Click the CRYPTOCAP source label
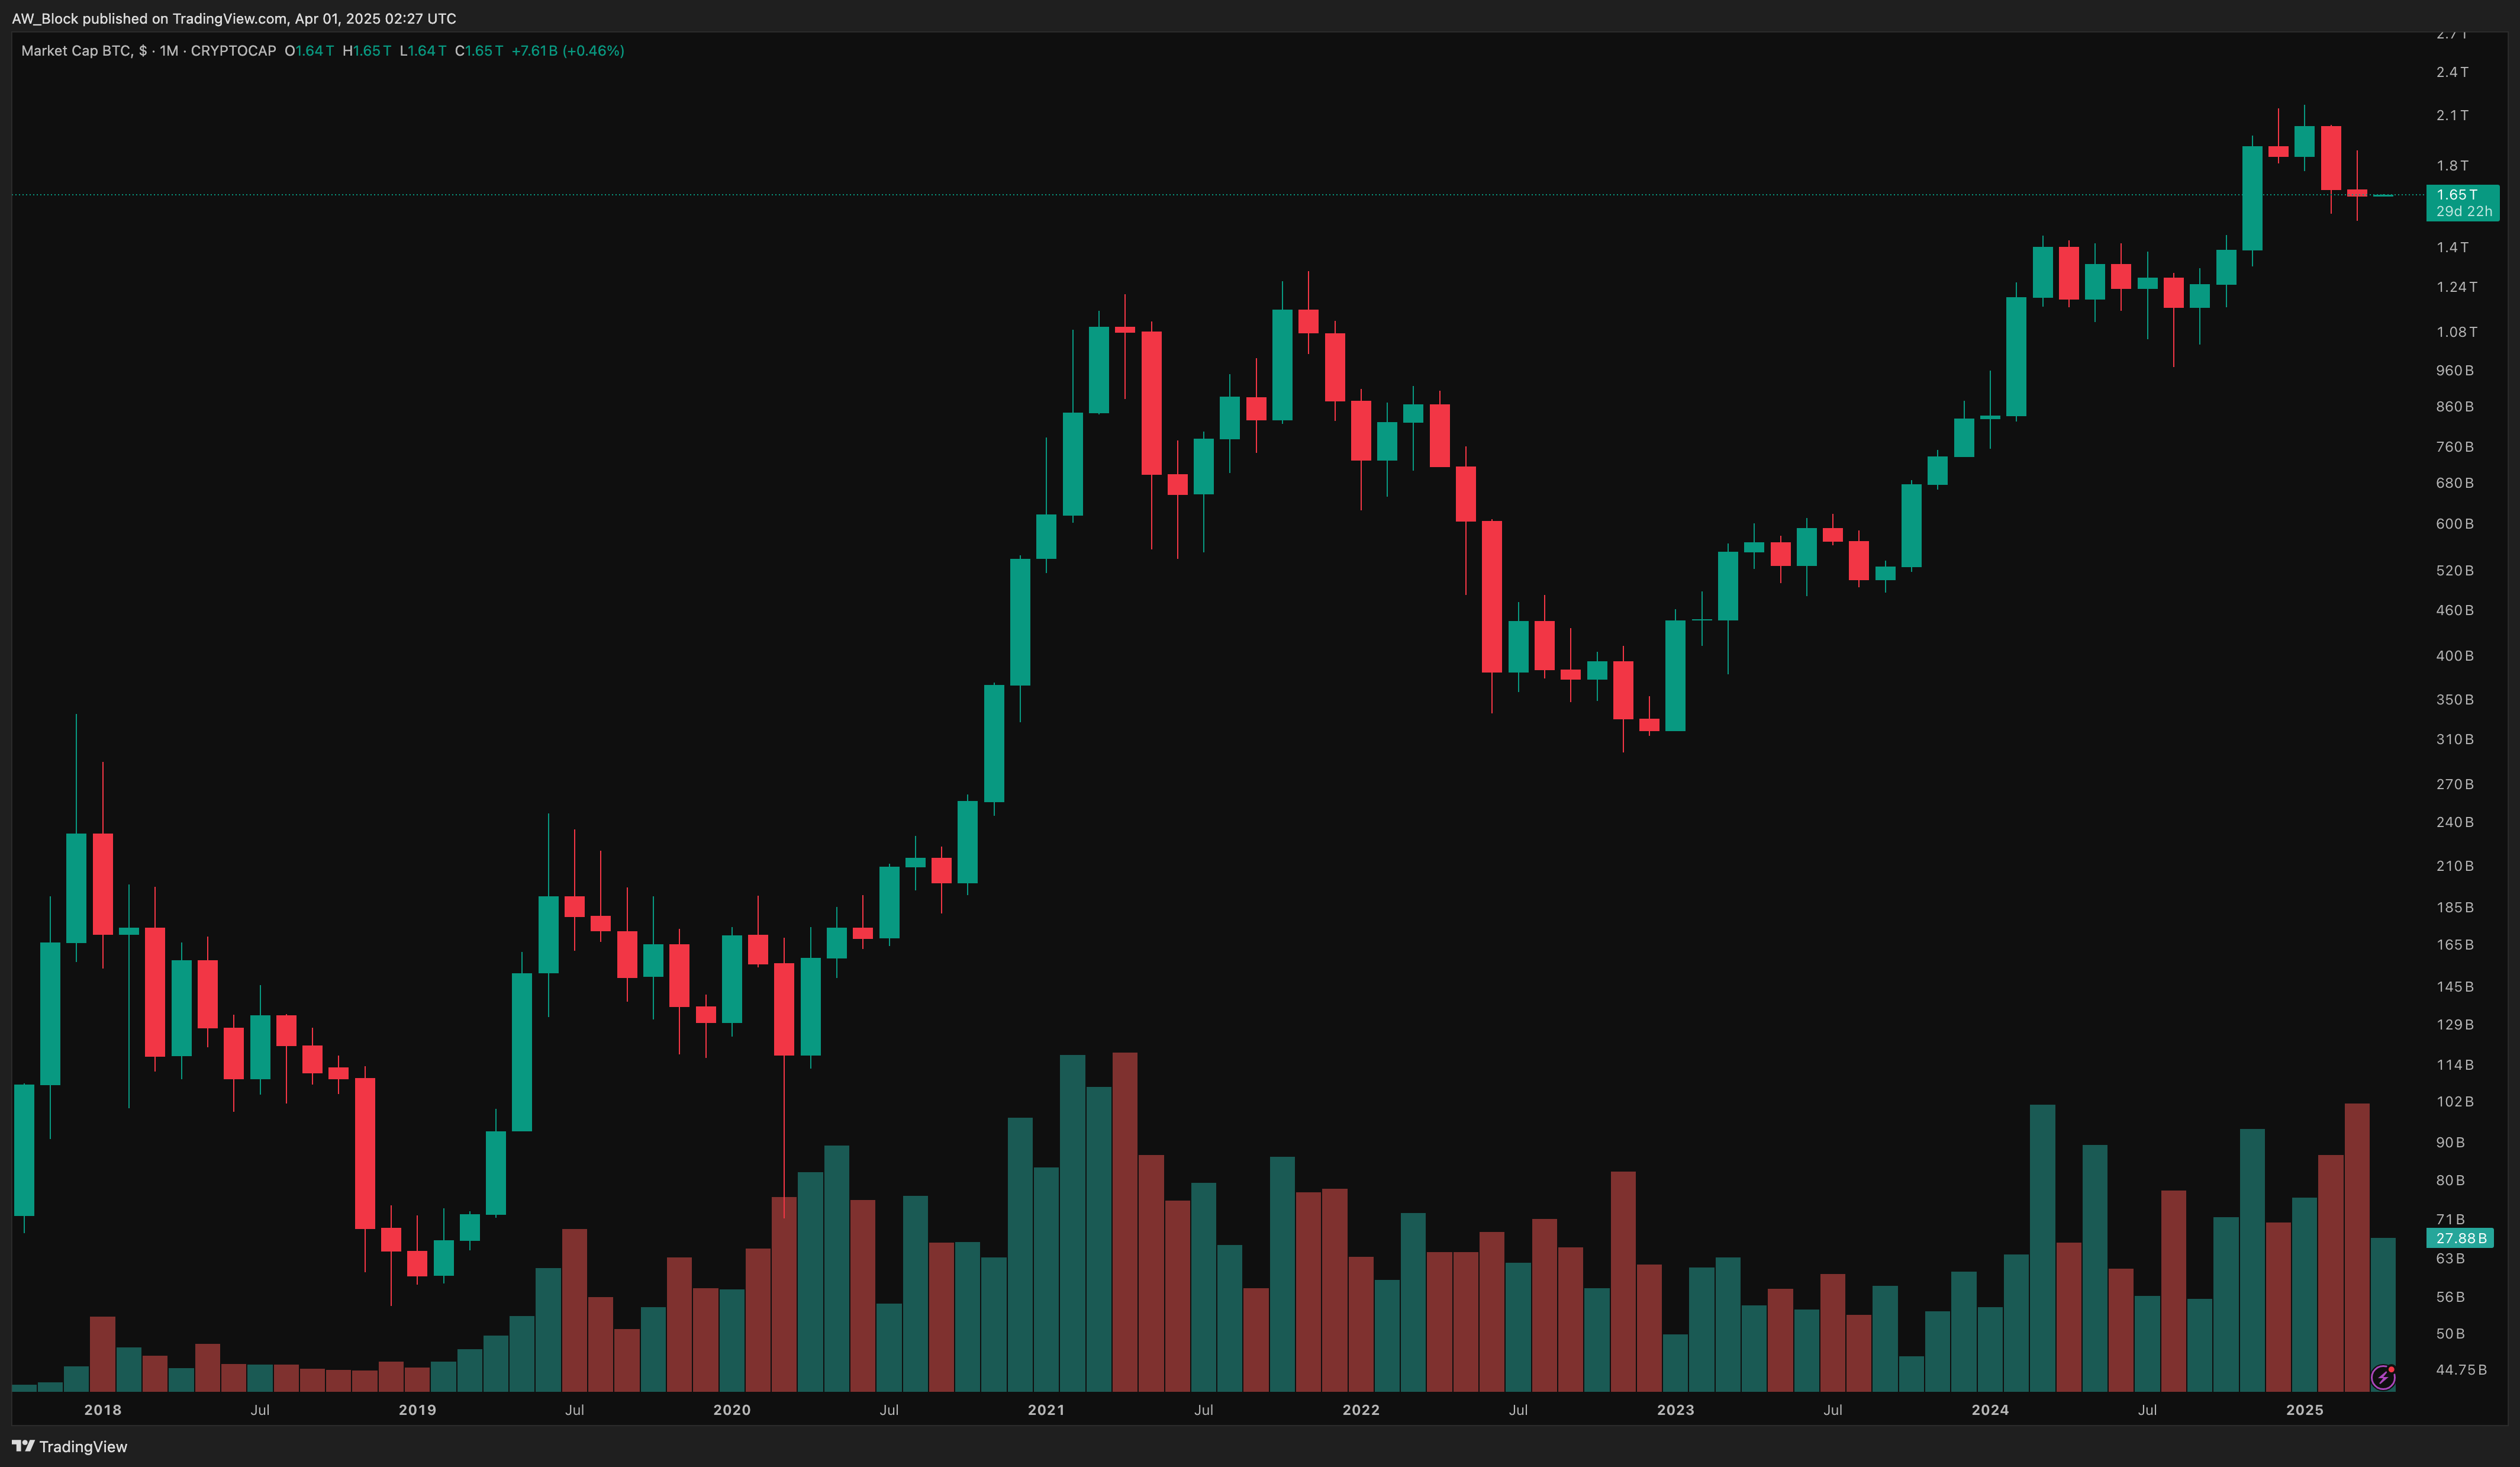Image resolution: width=2520 pixels, height=1467 pixels. pyautogui.click(x=233, y=50)
